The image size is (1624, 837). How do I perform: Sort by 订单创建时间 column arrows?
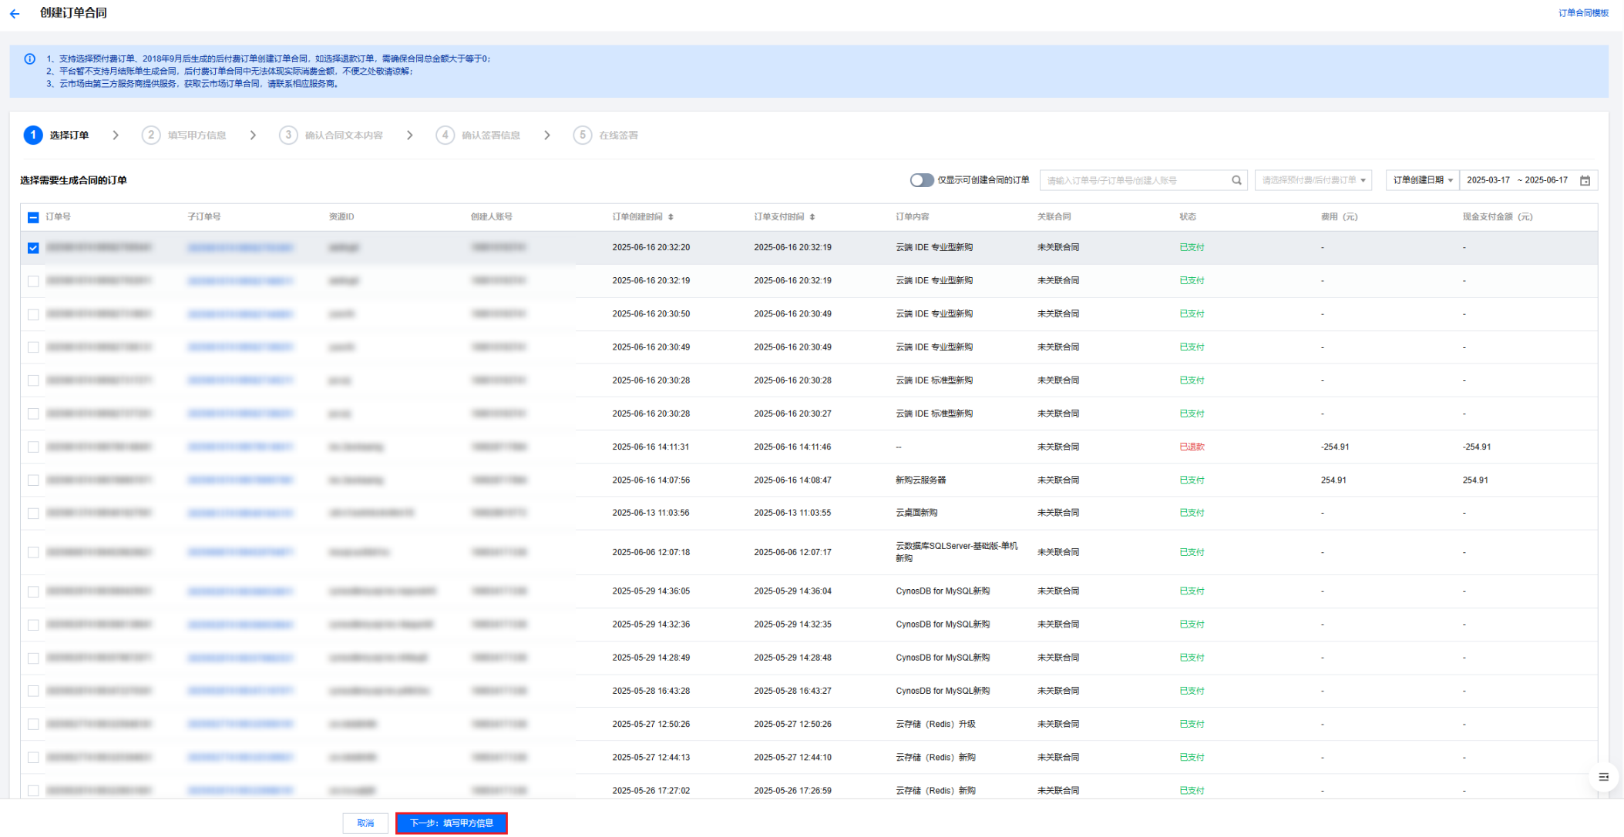671,217
